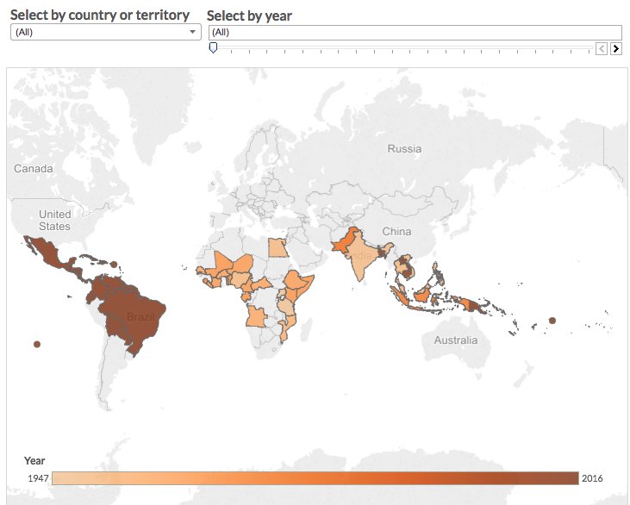Screen dimensions: 630x505
Task: Click the Pacific island dot marker east of Australia
Action: pyautogui.click(x=552, y=321)
